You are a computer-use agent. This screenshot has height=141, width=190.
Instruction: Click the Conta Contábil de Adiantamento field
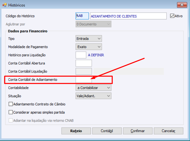point(84,80)
